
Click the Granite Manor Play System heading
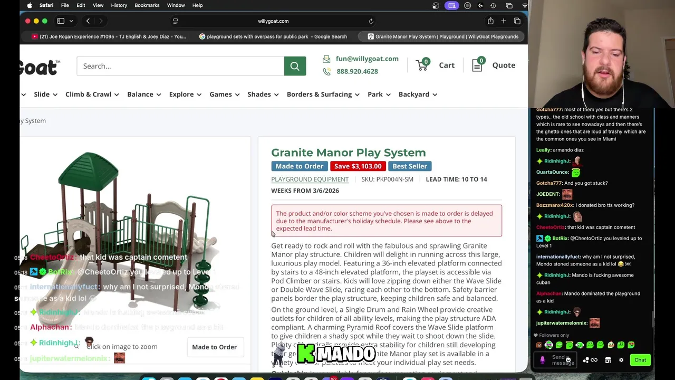point(349,153)
